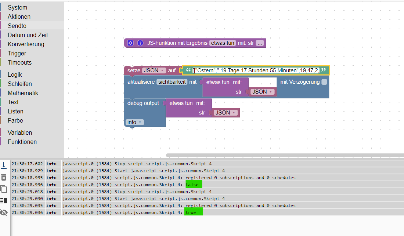Open the Datum und Zeit category
This screenshot has width=404, height=236.
tap(28, 35)
